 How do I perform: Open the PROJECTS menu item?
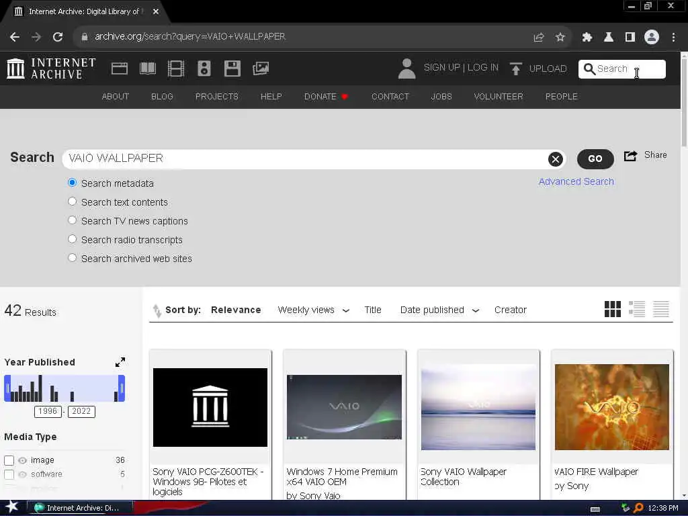coord(217,97)
